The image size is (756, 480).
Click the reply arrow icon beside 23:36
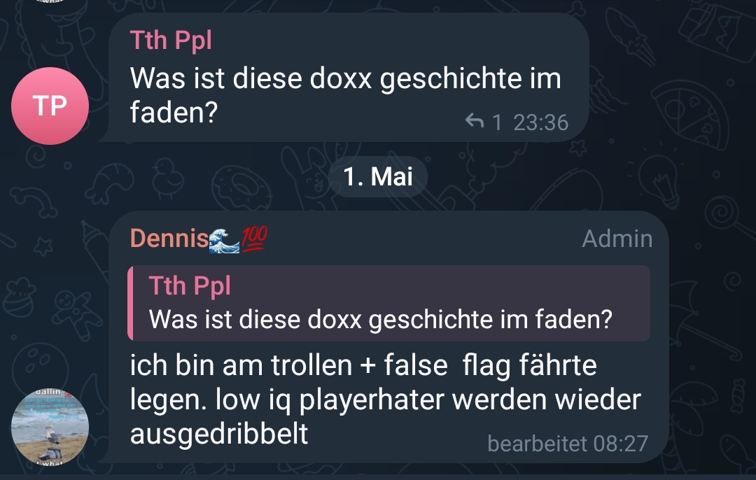pos(475,121)
